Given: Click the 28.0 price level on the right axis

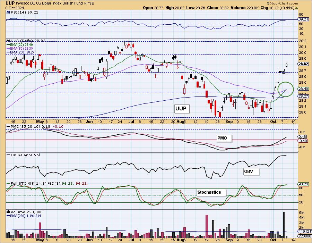Looking at the screenshot, I should (x=303, y=112).
